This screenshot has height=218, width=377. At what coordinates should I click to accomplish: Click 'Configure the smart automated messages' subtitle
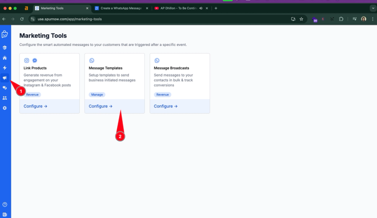click(x=103, y=45)
